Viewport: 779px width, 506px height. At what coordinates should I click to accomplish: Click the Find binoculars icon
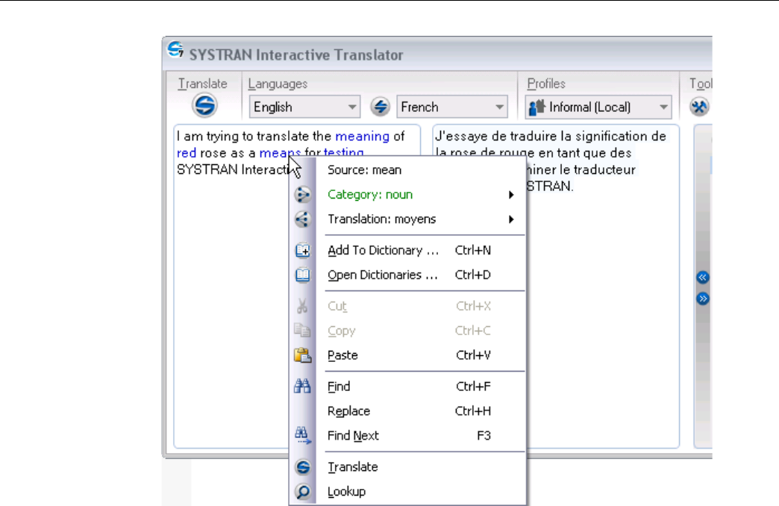(302, 386)
